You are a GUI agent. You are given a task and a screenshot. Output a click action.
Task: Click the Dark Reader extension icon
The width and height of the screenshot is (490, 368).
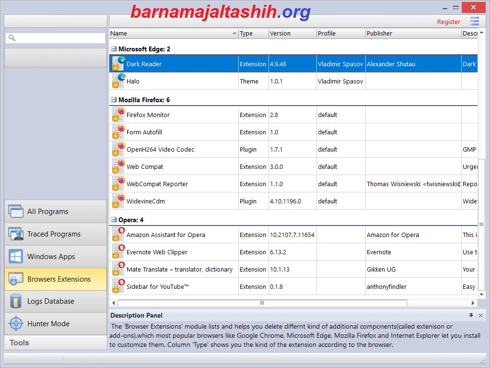[118, 63]
